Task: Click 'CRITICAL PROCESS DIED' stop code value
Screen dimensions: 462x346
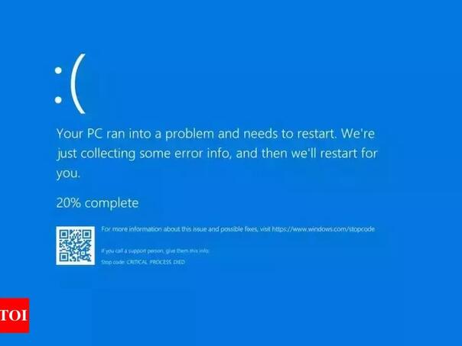Action: point(155,262)
